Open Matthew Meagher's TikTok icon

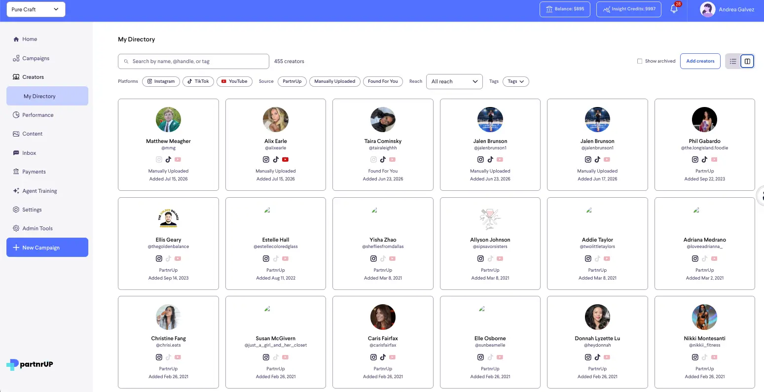(168, 159)
